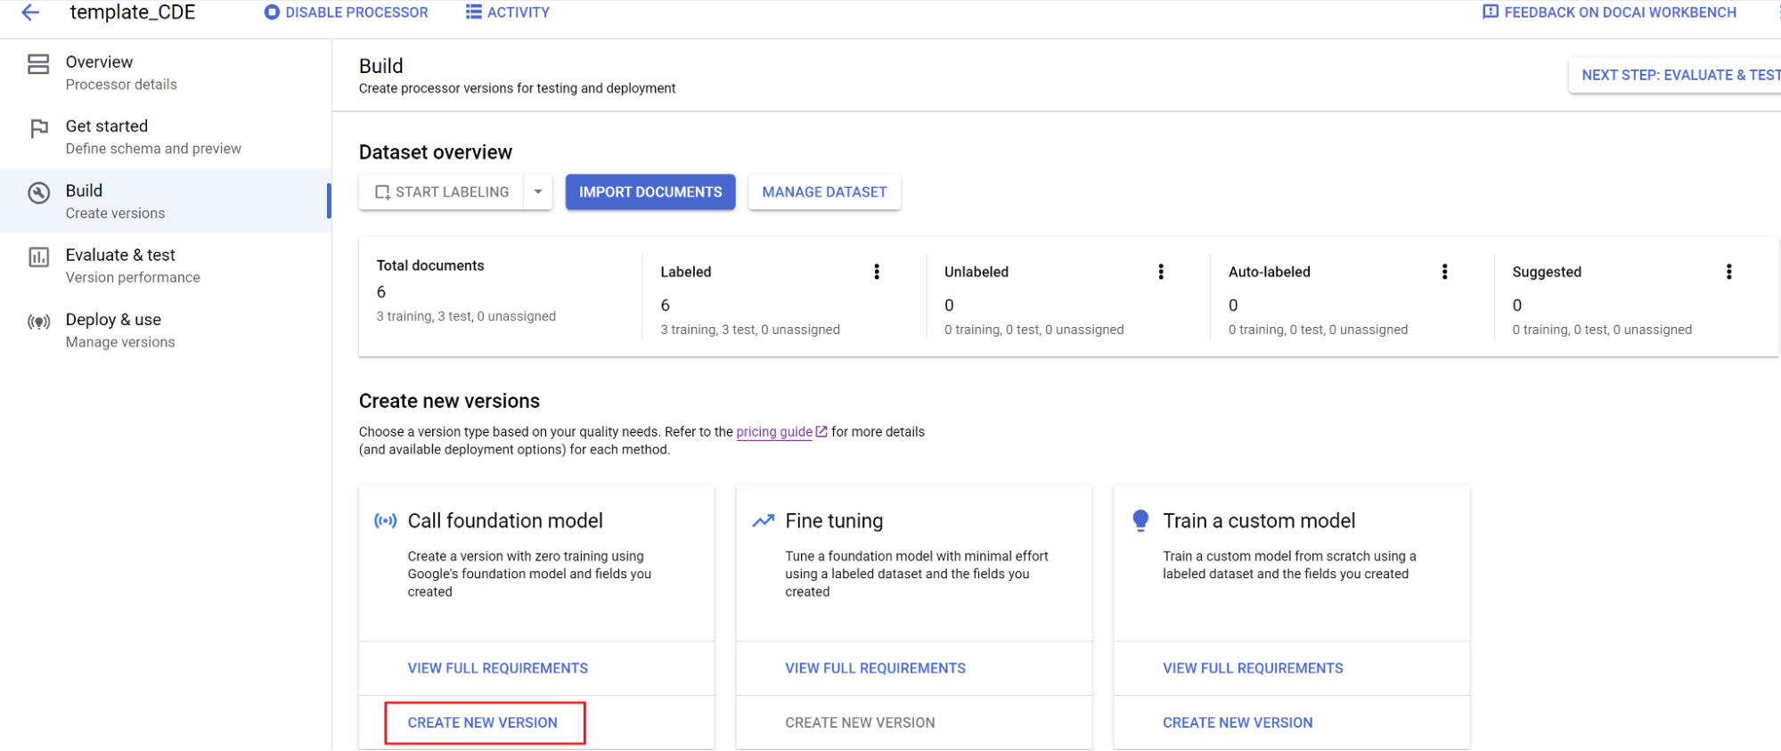This screenshot has width=1781, height=751.
Task: View full requirements for Fine tuning
Action: click(x=875, y=668)
